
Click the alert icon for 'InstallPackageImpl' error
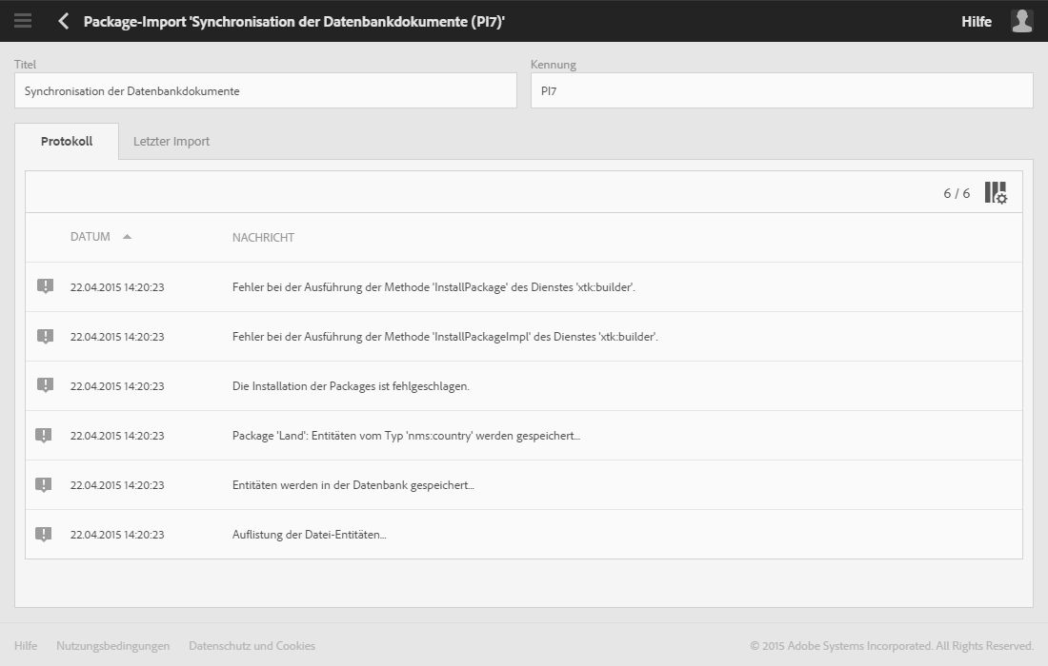45,336
